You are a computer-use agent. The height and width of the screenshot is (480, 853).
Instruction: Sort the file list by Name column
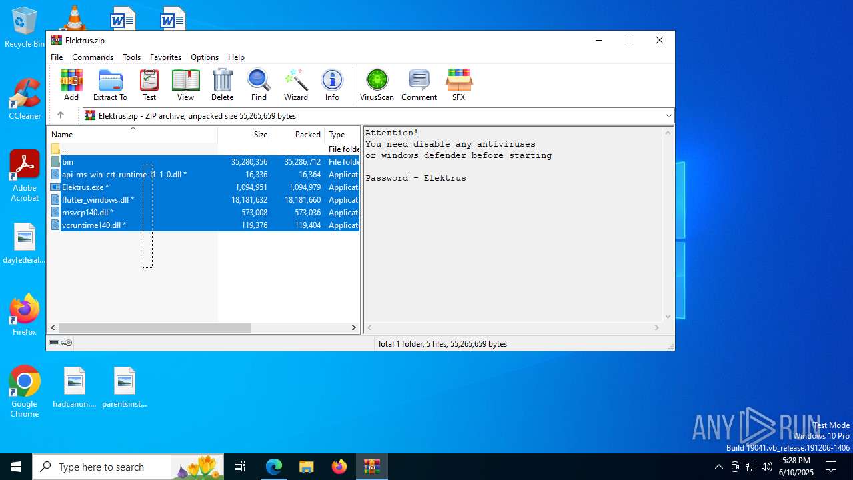132,134
